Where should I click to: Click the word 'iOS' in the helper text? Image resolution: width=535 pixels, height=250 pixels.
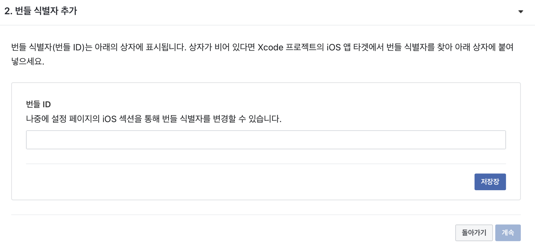pos(109,119)
